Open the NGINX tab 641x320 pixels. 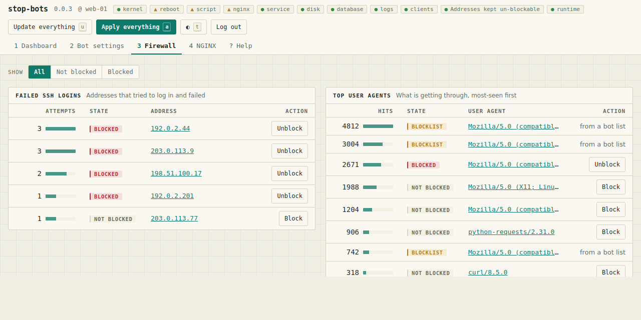[202, 46]
